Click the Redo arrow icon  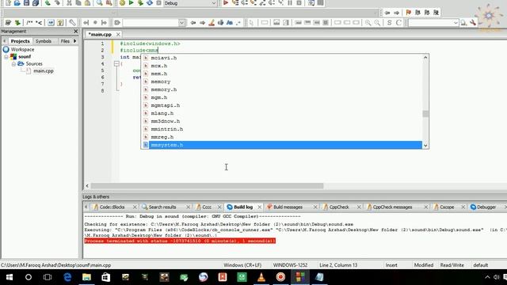pos(57,3)
